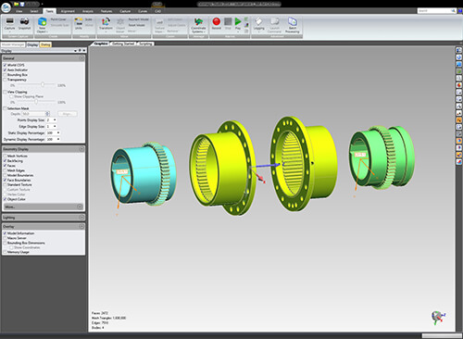463x339 pixels.
Task: Click the Reorient Model button
Action: [x=138, y=19]
